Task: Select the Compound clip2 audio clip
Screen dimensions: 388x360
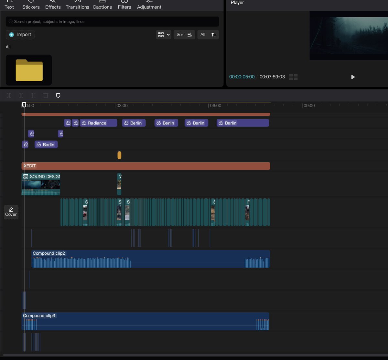Action: click(151, 259)
